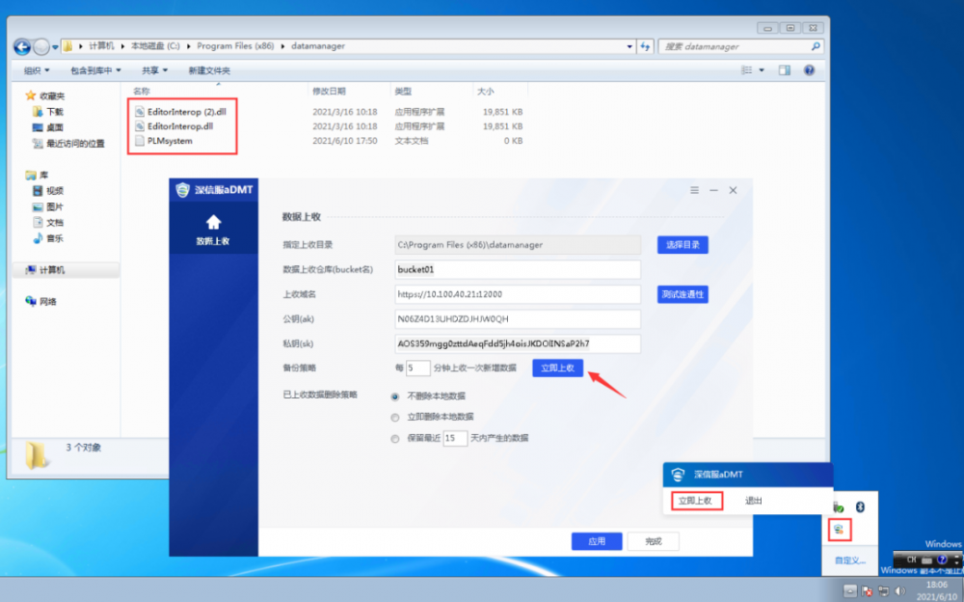Expand the address bar history dropdown arrow

(629, 46)
